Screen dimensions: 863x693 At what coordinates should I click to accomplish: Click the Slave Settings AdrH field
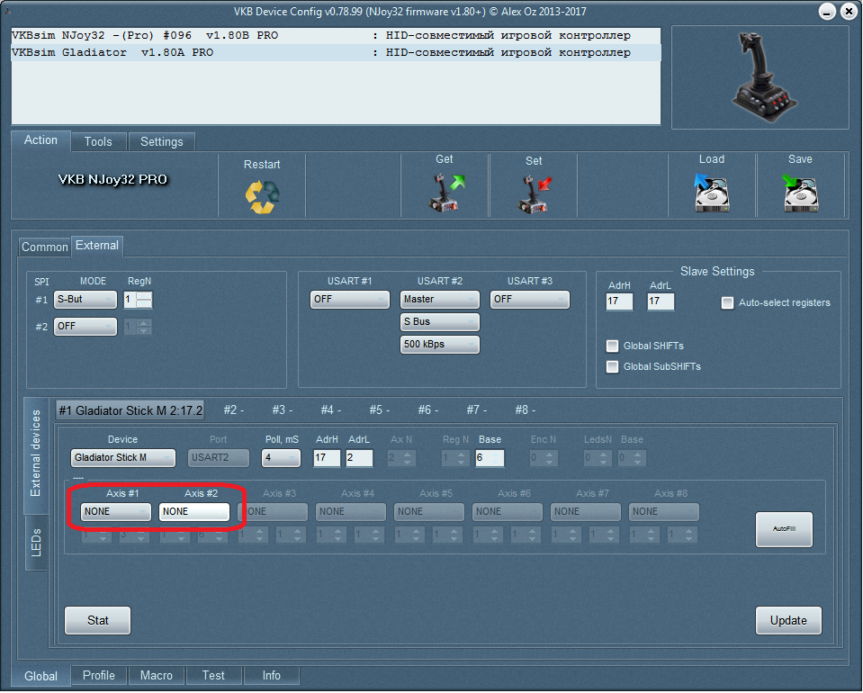coord(619,301)
